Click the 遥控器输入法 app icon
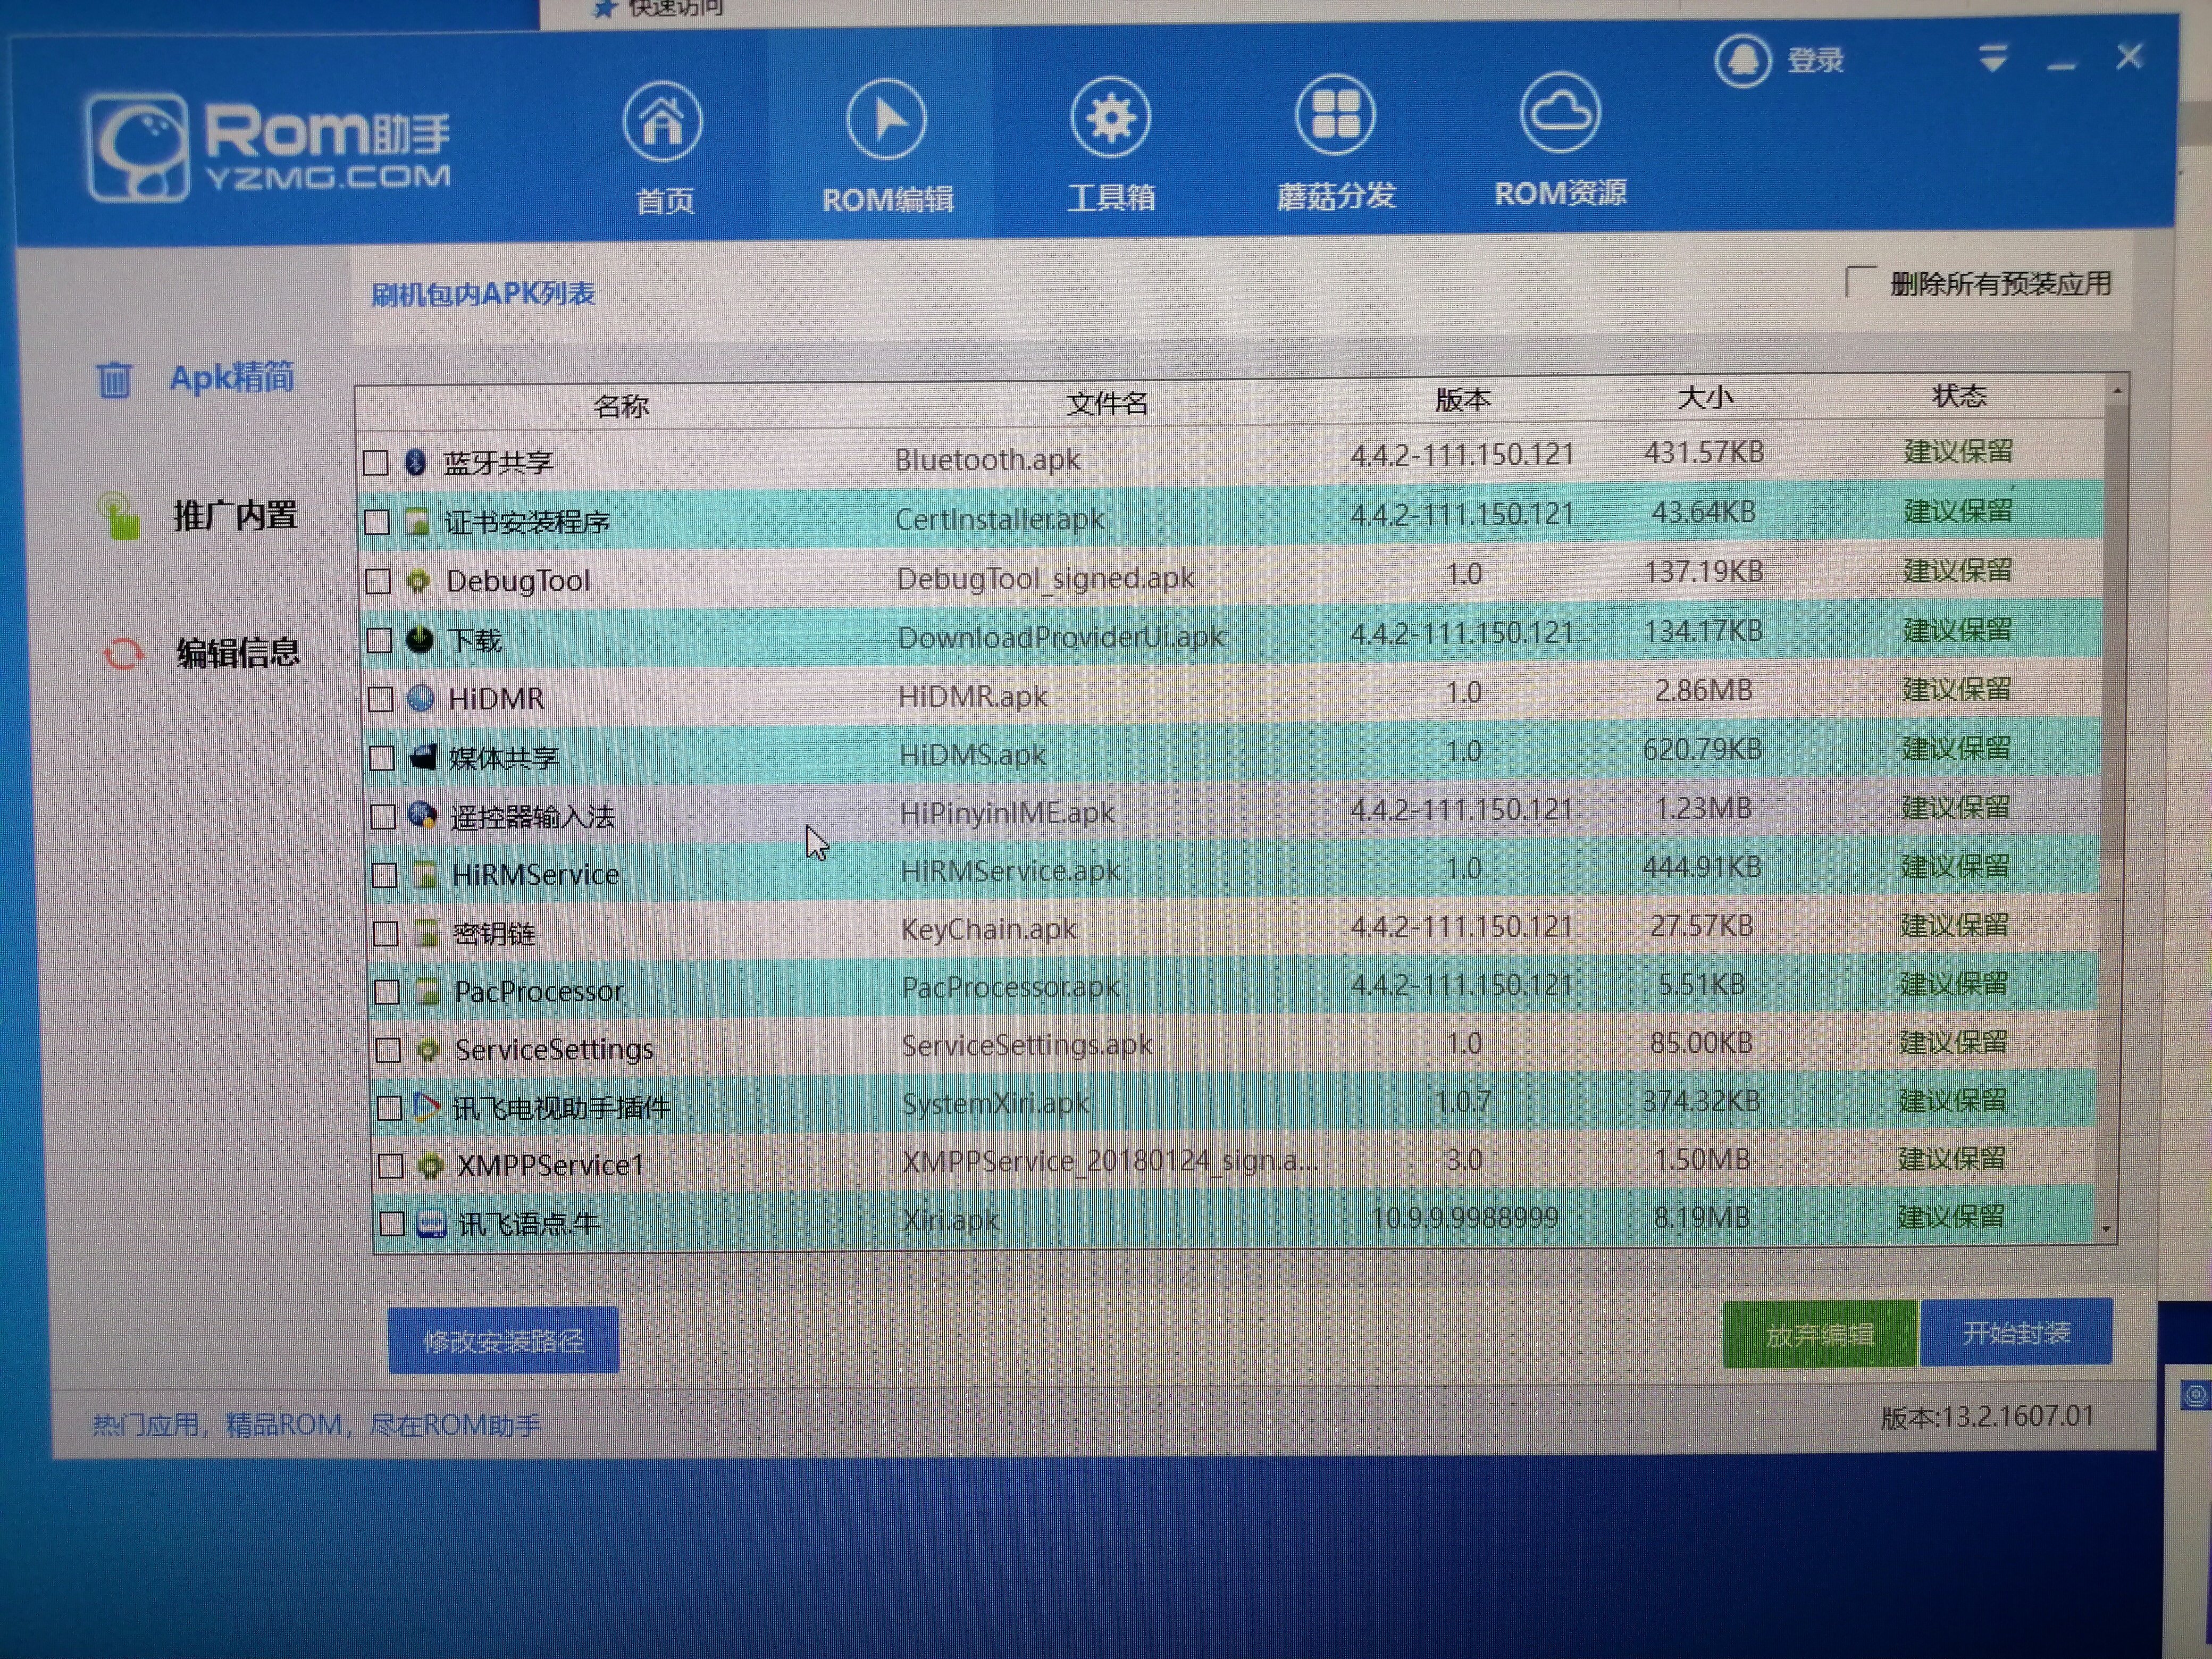Viewport: 2212px width, 1659px height. pos(423,816)
